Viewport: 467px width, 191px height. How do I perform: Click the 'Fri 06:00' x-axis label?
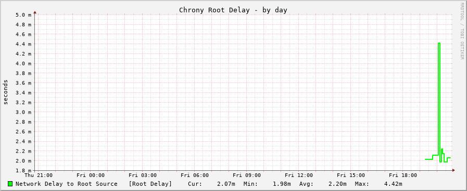click(x=195, y=175)
